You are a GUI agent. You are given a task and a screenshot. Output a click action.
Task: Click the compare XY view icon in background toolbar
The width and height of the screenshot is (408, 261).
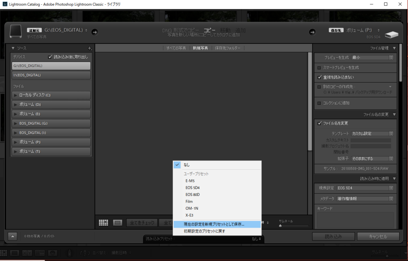(27, 253)
